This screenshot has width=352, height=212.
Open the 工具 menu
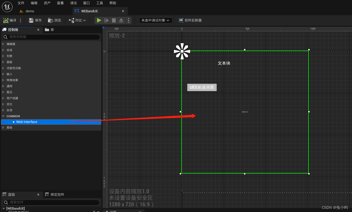(x=100, y=3)
